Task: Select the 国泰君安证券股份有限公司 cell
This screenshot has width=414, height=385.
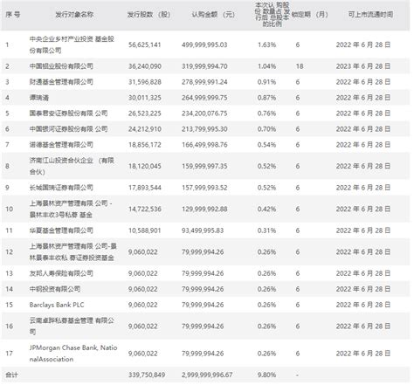Action: point(68,113)
